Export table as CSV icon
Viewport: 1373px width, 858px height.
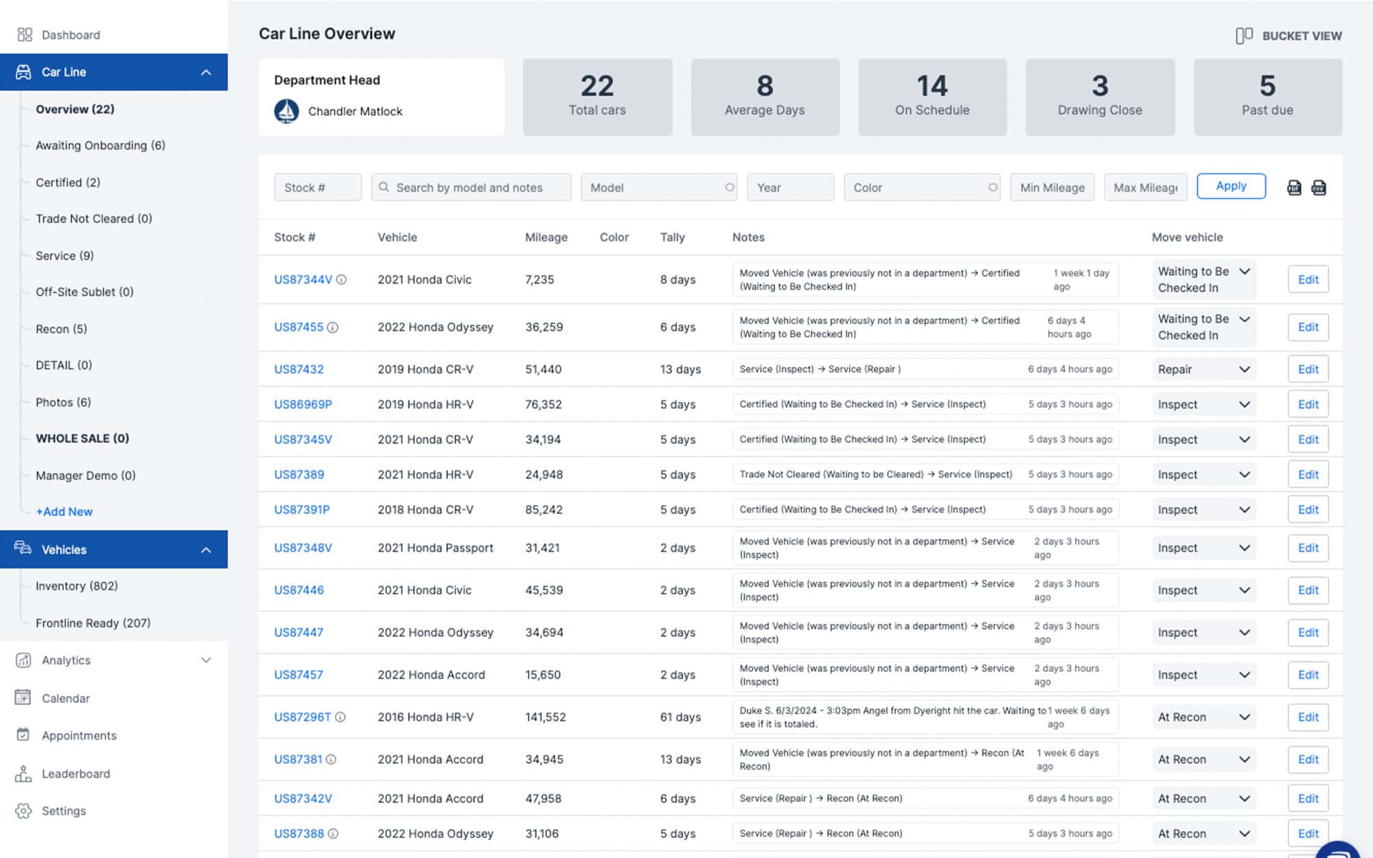(x=1319, y=187)
